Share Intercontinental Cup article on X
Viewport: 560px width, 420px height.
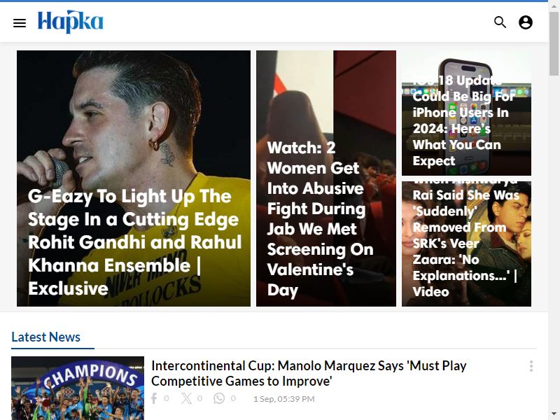coord(186,398)
